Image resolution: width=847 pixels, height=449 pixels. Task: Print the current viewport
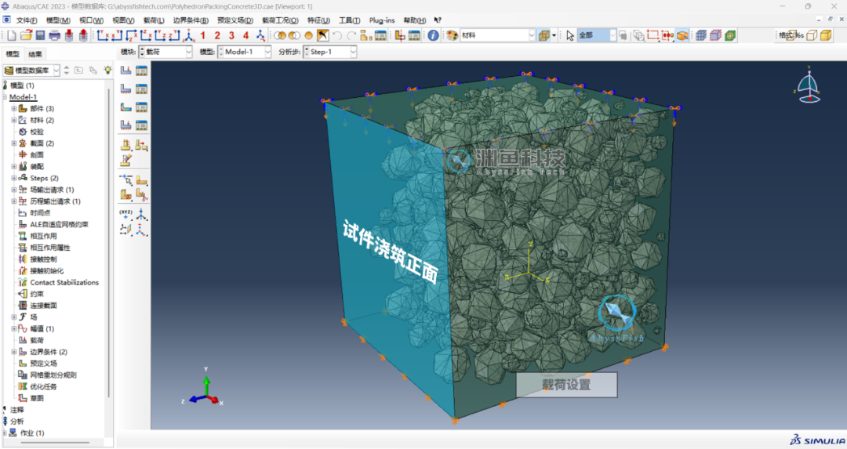tap(55, 35)
